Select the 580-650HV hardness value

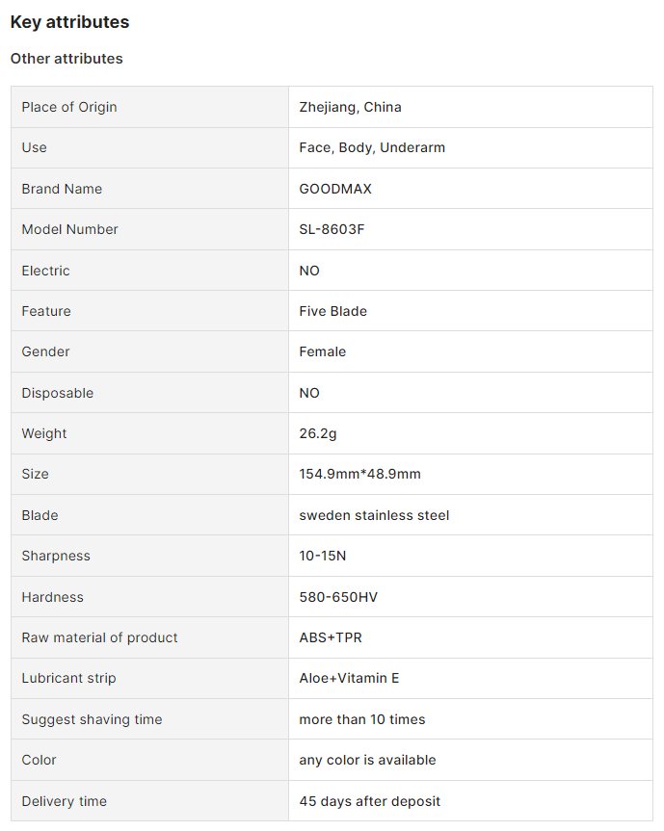[x=338, y=597]
